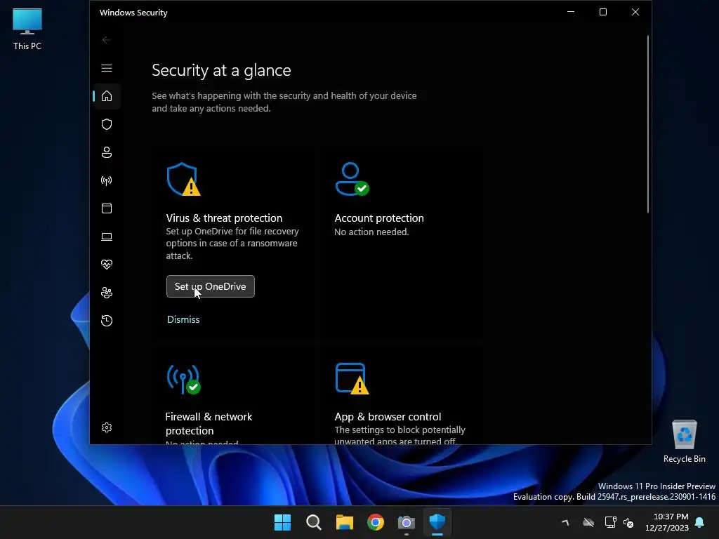Open App & browser control heading
This screenshot has width=719, height=539.
pyautogui.click(x=388, y=417)
